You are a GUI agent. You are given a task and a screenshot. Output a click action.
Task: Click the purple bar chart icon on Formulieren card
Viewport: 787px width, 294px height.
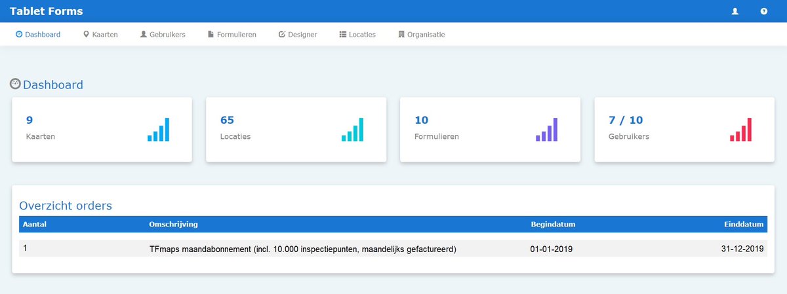tap(547, 130)
